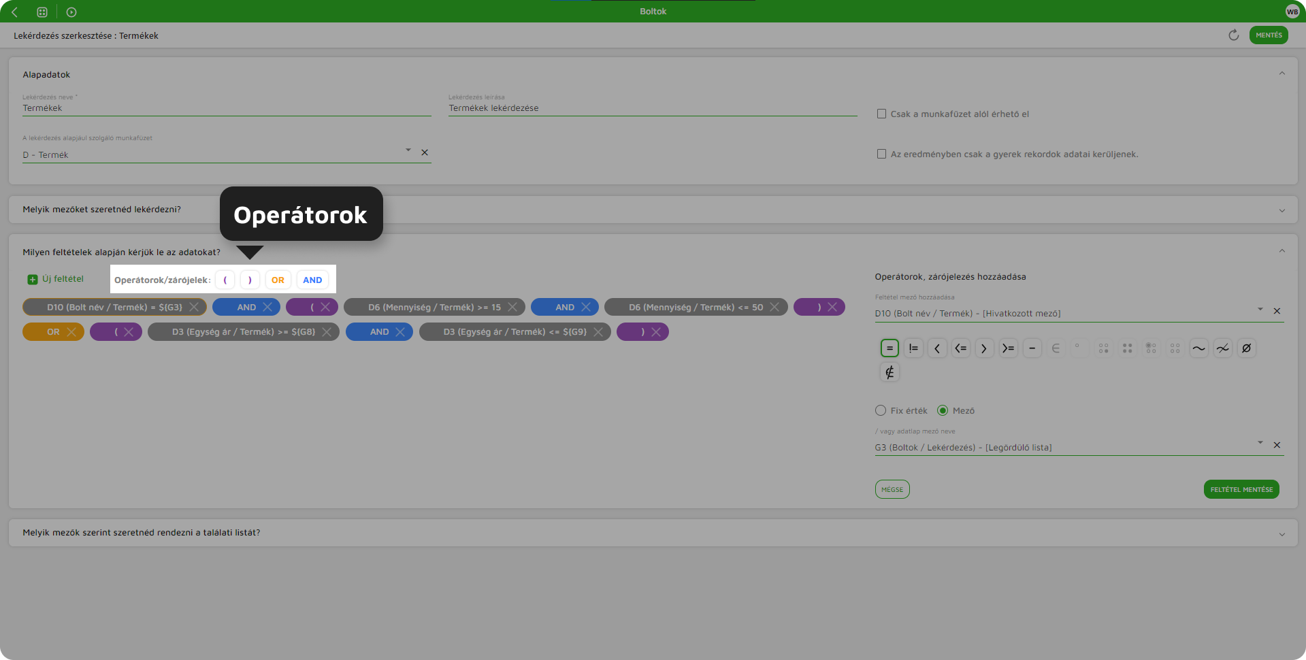Image resolution: width=1306 pixels, height=660 pixels.
Task: Click the 'Lekérdezés szerkesztése : Termékek' title
Action: 86,36
